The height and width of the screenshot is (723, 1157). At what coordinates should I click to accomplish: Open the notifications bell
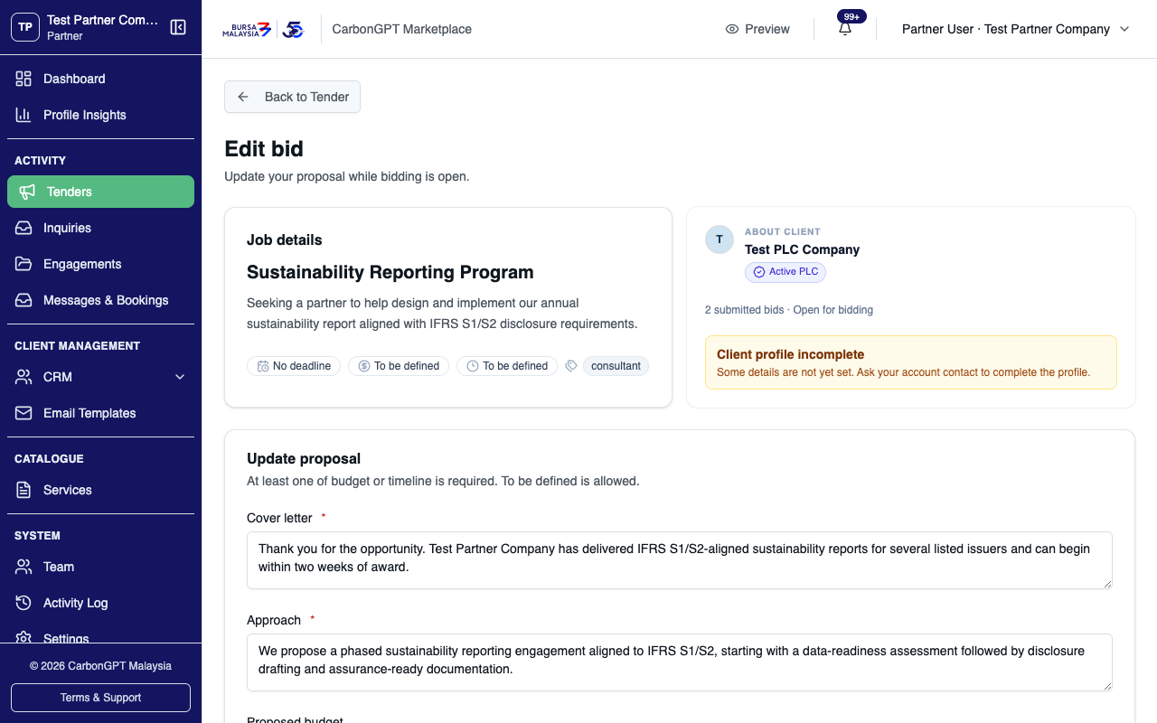[x=845, y=29]
